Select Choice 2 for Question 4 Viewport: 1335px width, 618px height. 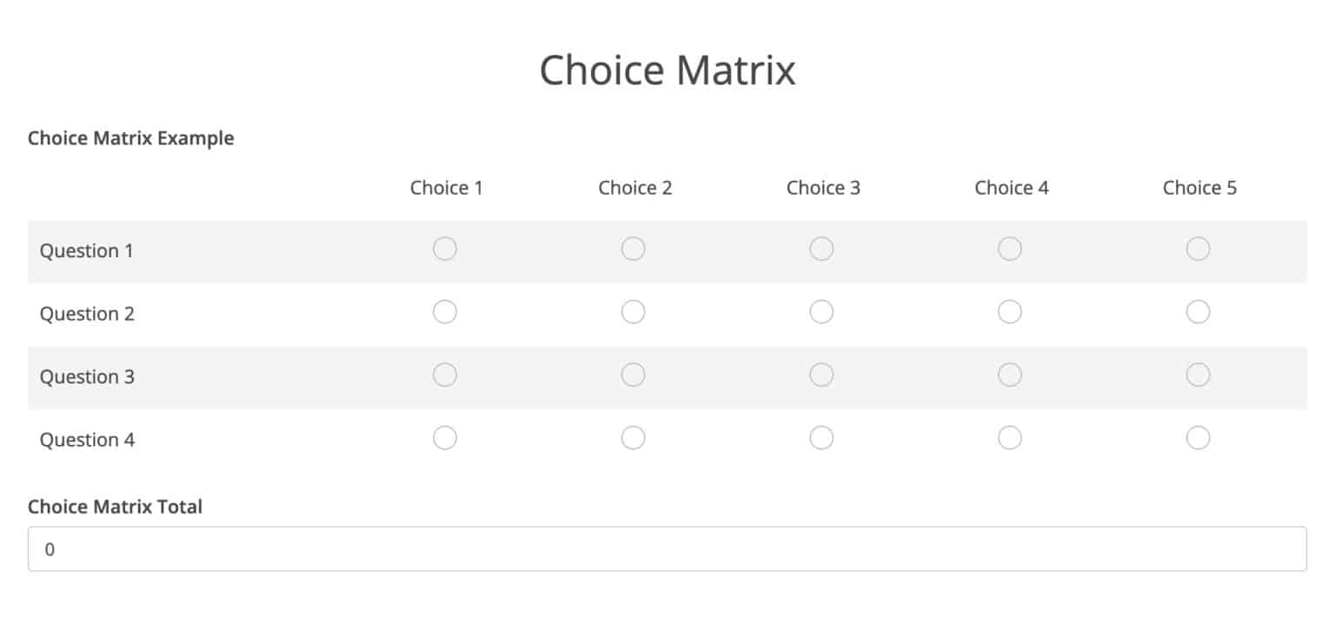click(x=633, y=438)
